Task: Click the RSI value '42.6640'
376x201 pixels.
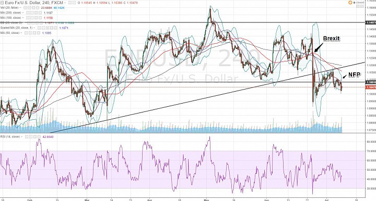Action: pos(48,137)
